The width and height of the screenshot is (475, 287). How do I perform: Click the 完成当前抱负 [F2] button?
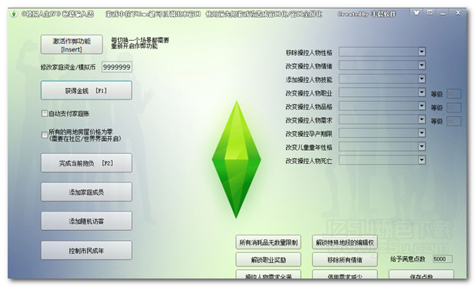(x=86, y=163)
